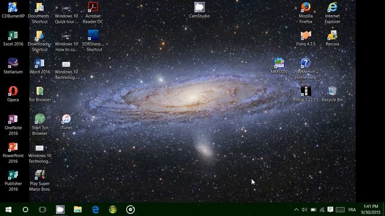Screen dimensions: 385x216
Task: Open the Action Center notifications
Action: point(330,209)
